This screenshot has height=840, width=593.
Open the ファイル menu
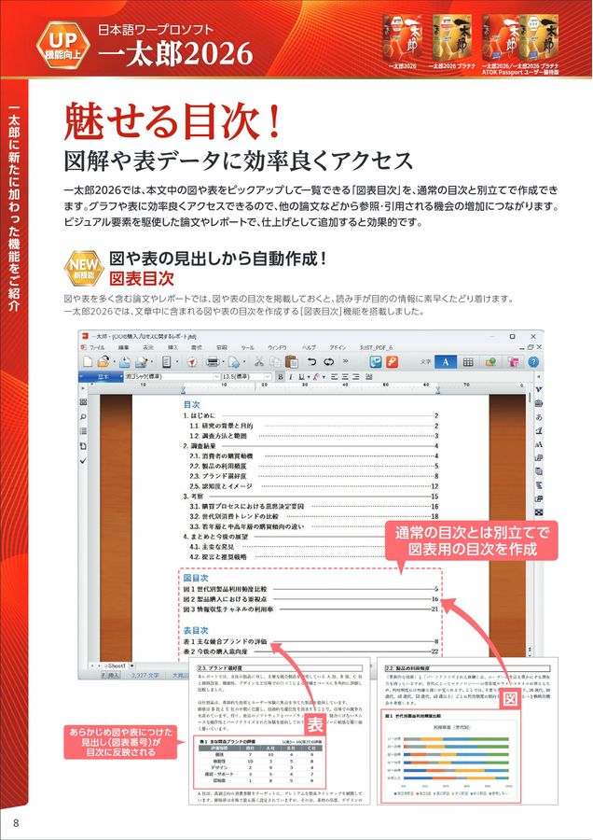click(97, 347)
